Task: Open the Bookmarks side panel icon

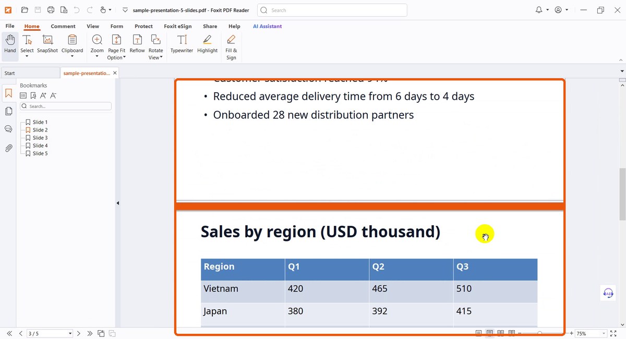Action: coord(8,94)
